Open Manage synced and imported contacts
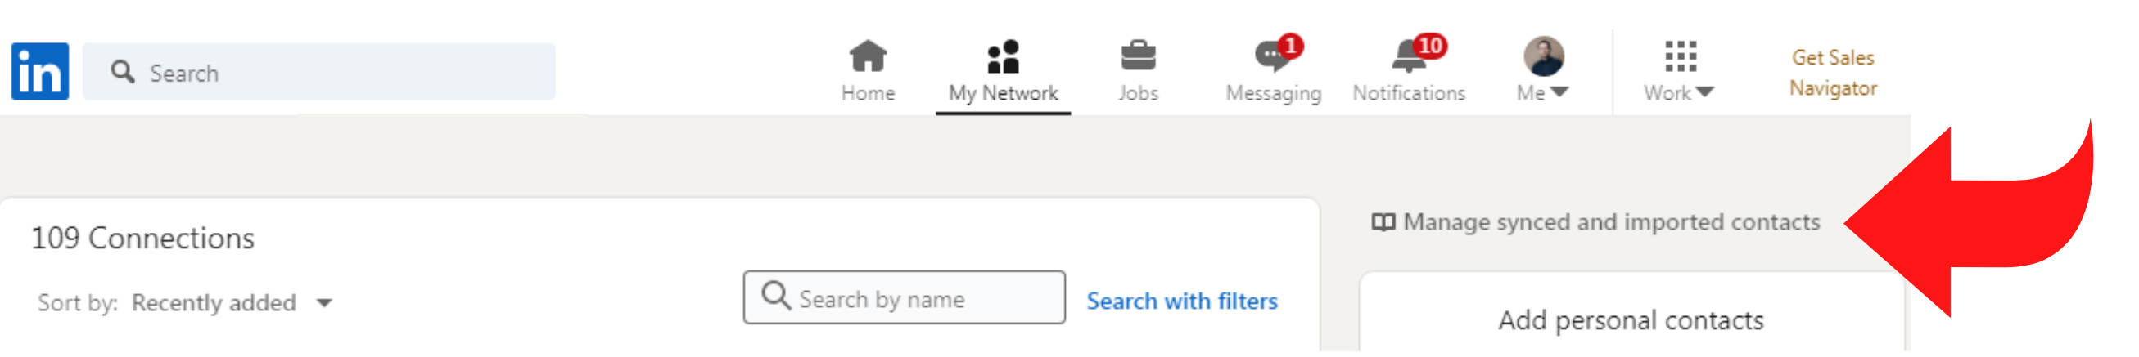The image size is (2139, 357). [1610, 222]
